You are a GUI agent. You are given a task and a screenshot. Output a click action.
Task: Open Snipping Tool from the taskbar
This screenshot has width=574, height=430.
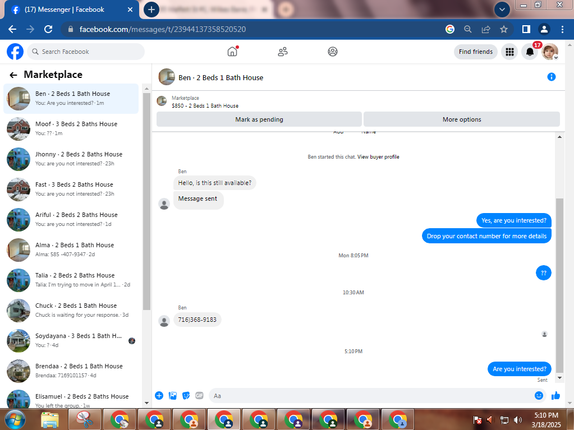pyautogui.click(x=85, y=419)
